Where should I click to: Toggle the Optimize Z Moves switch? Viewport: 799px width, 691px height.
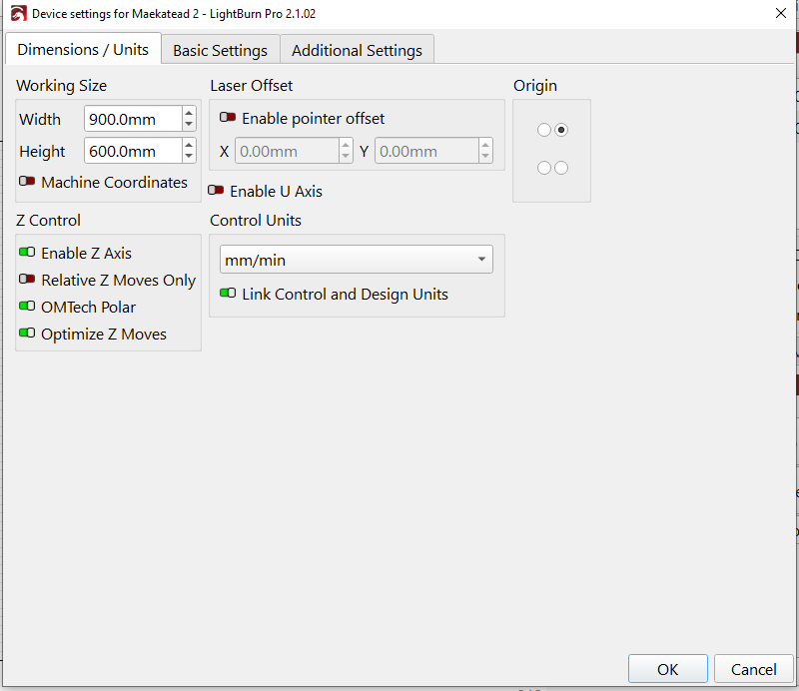pos(27,334)
